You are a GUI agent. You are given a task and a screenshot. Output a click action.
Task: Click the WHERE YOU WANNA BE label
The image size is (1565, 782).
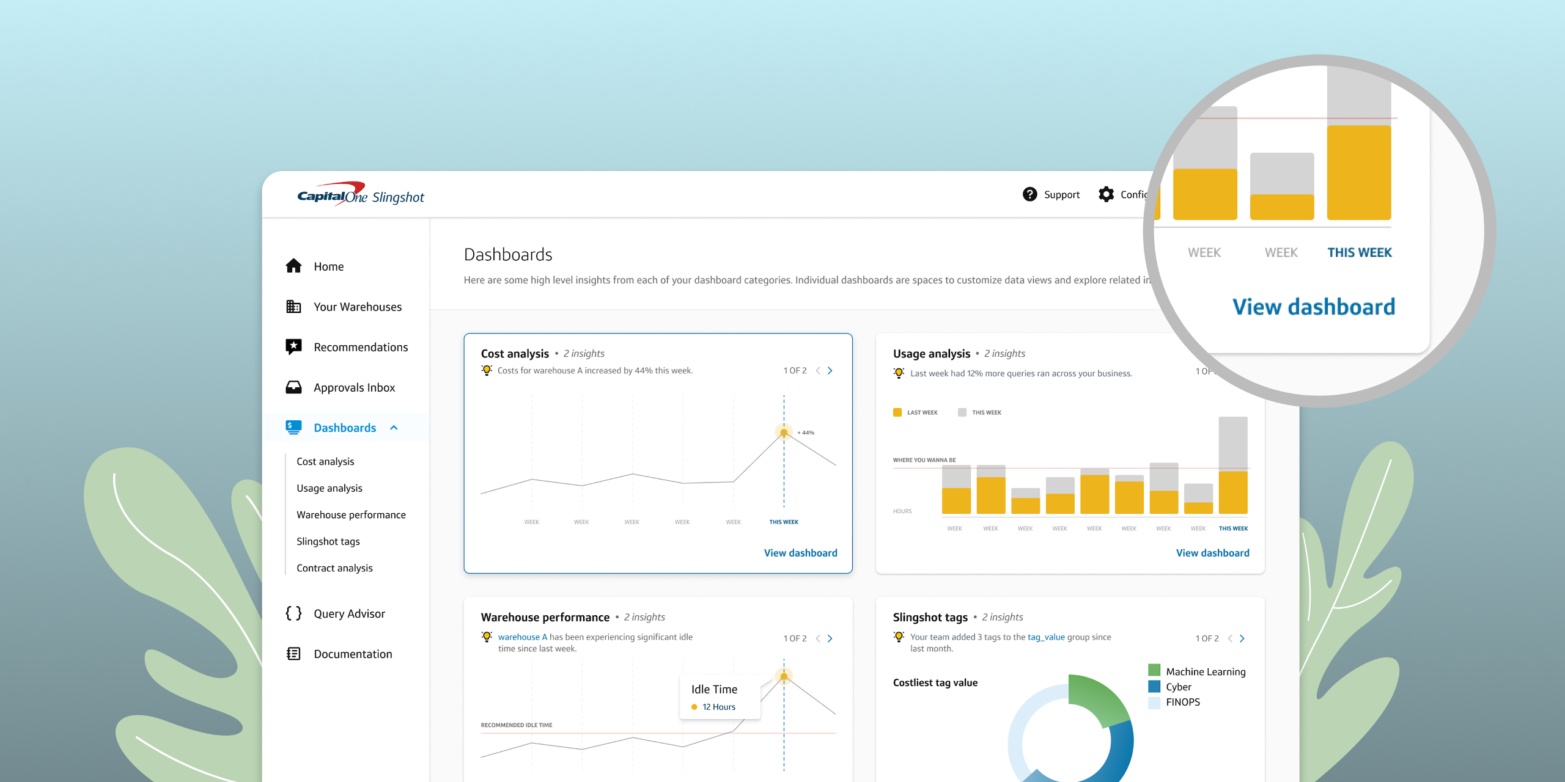coord(924,460)
